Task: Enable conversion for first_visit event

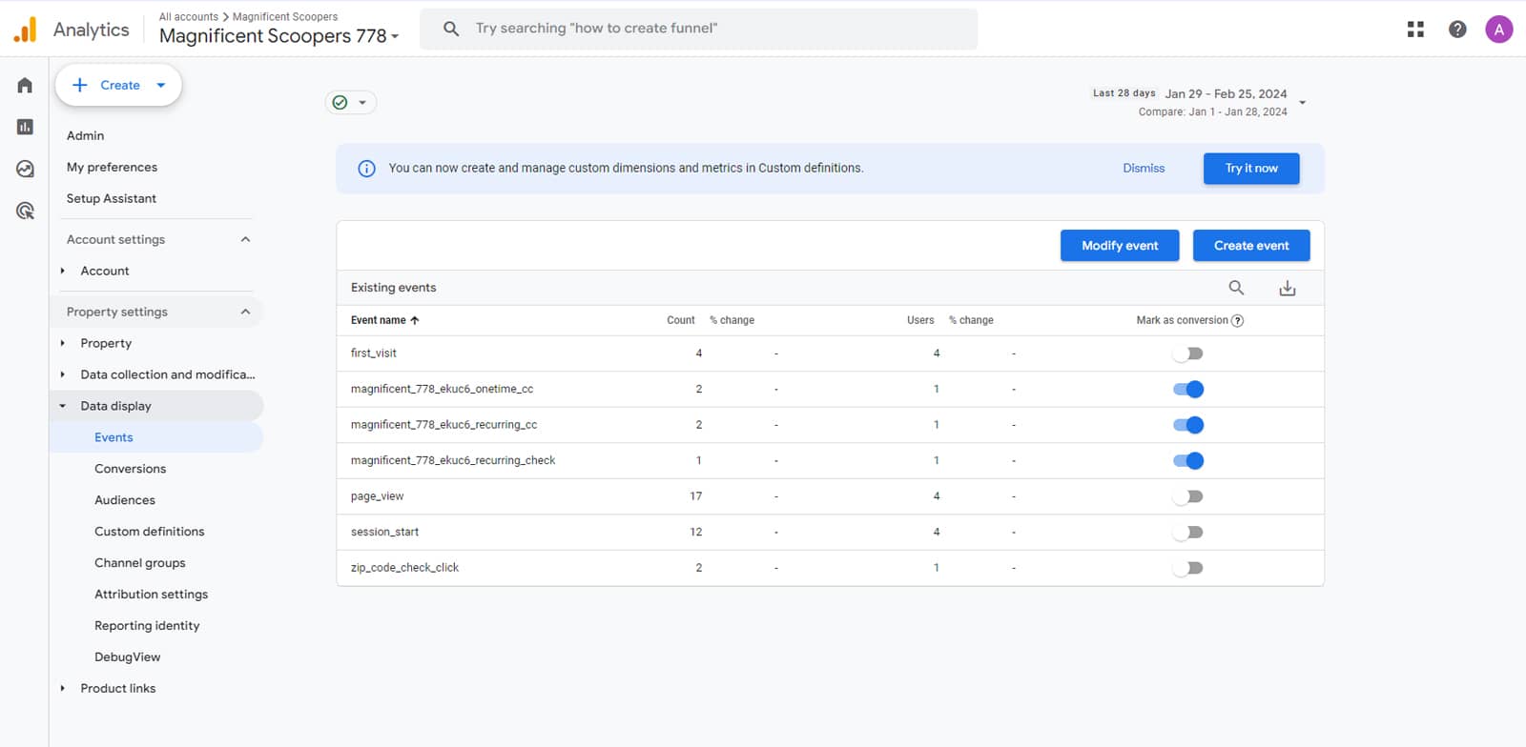Action: [1187, 353]
